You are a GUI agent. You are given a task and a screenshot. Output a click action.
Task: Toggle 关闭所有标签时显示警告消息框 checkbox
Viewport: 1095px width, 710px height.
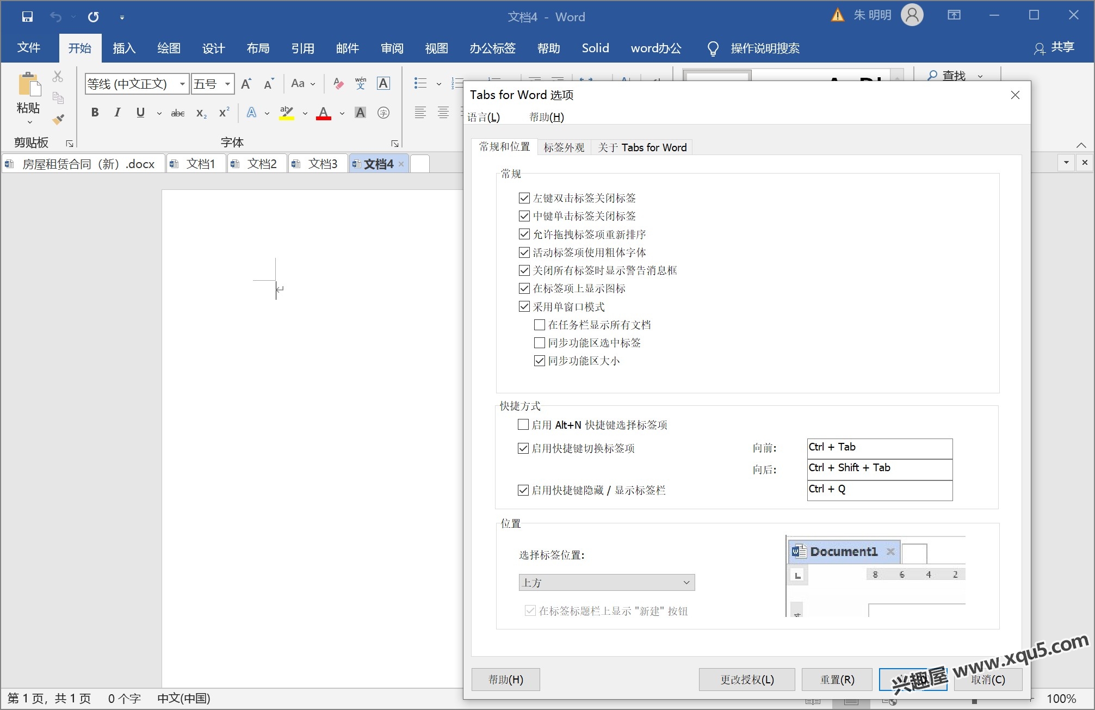524,270
